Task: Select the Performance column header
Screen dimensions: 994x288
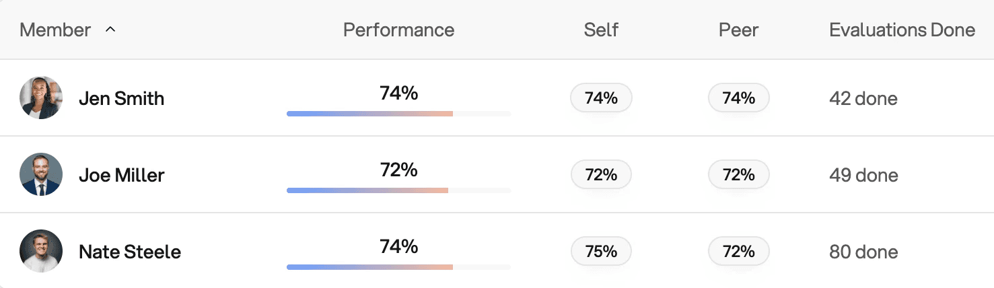Action: [398, 30]
